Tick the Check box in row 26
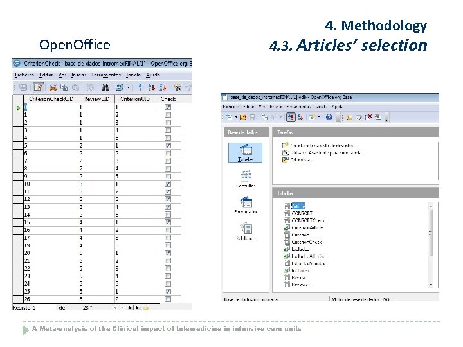The height and width of the screenshot is (347, 463). pyautogui.click(x=168, y=299)
